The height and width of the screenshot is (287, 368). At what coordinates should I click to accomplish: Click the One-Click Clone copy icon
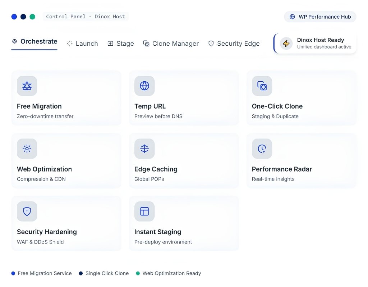point(262,86)
